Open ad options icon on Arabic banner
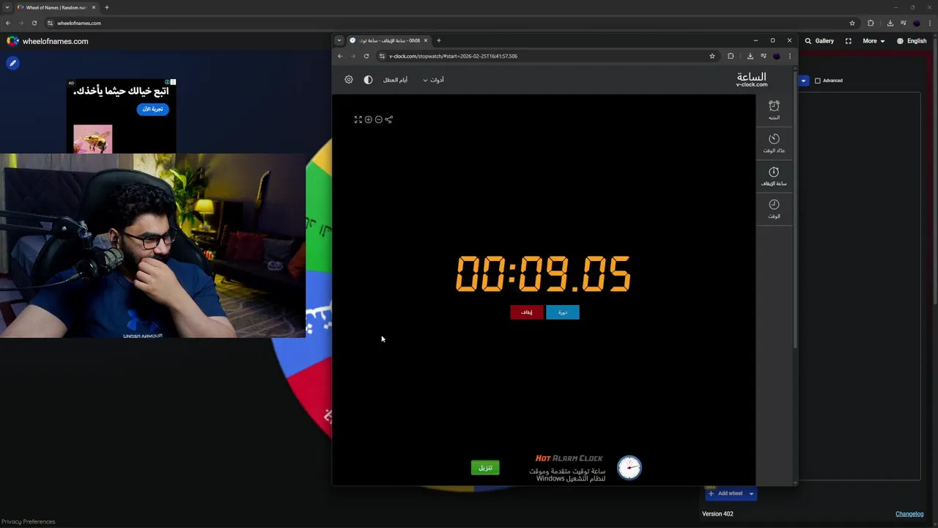Image resolution: width=938 pixels, height=528 pixels. tap(172, 82)
